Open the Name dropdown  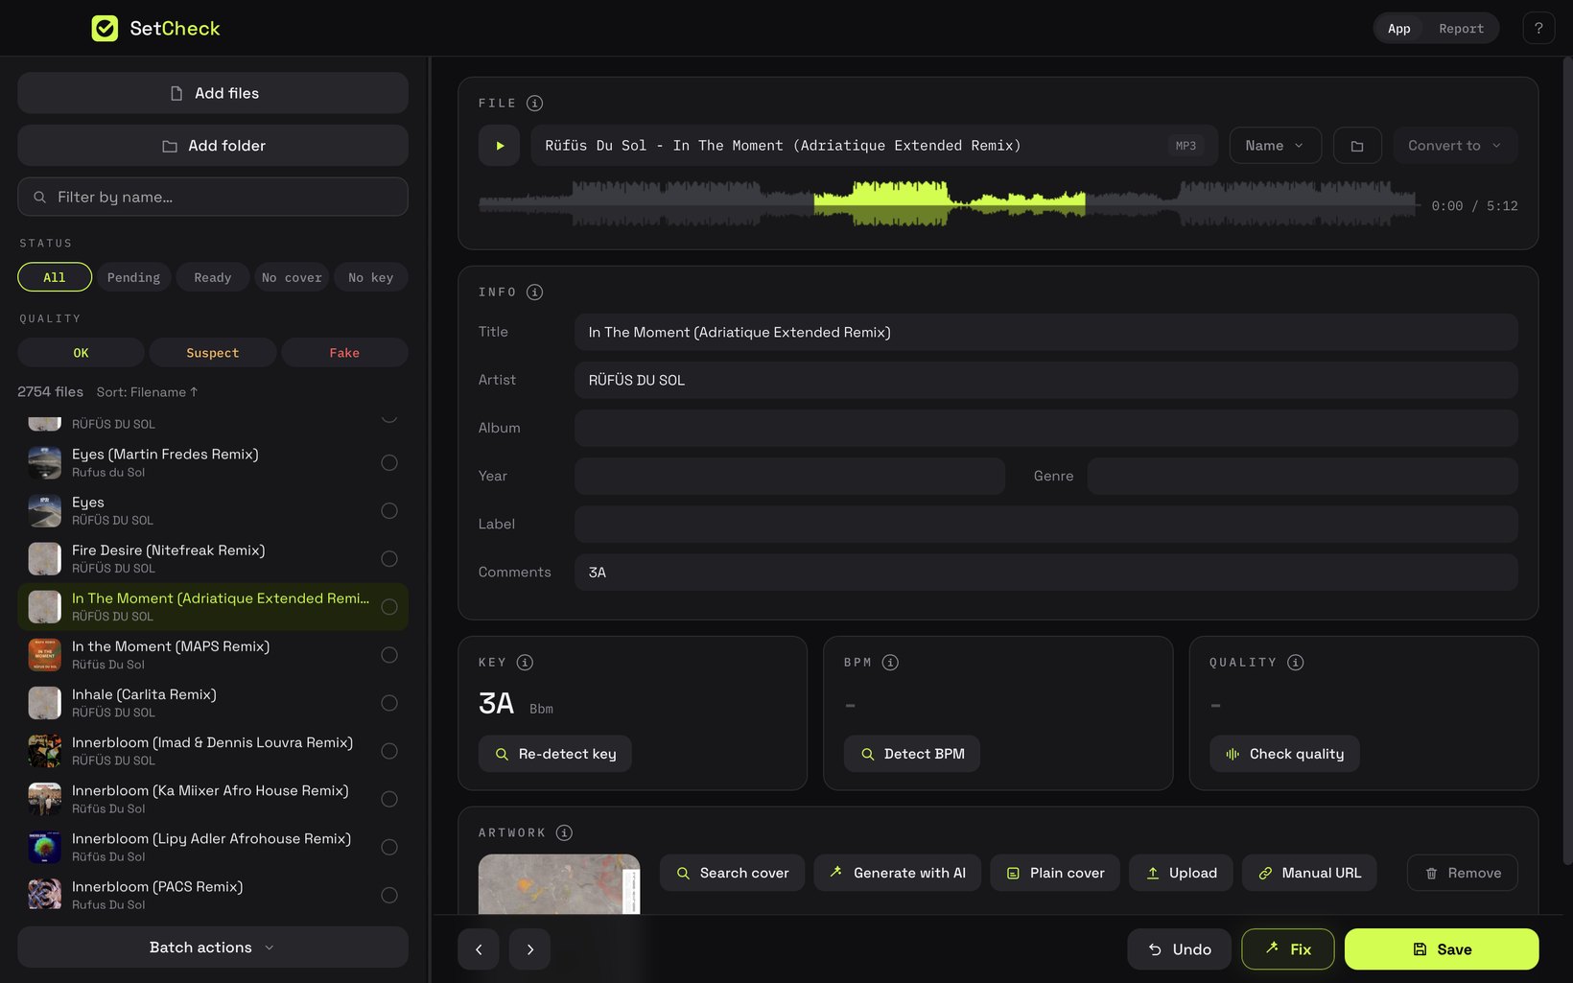[x=1275, y=146]
